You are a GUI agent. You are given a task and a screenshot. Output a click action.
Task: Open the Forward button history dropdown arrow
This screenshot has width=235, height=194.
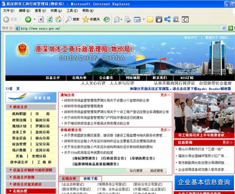coord(34,19)
